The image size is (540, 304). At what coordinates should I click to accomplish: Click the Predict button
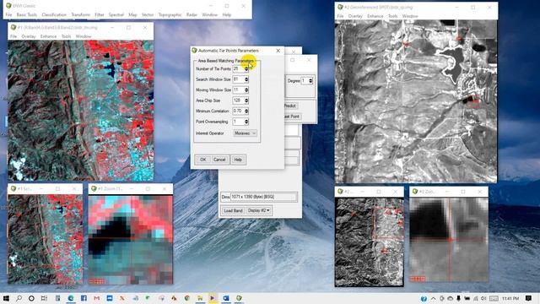tap(290, 106)
